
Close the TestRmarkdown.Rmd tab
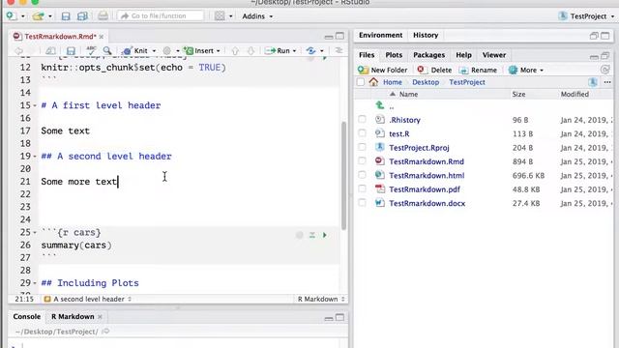click(102, 37)
